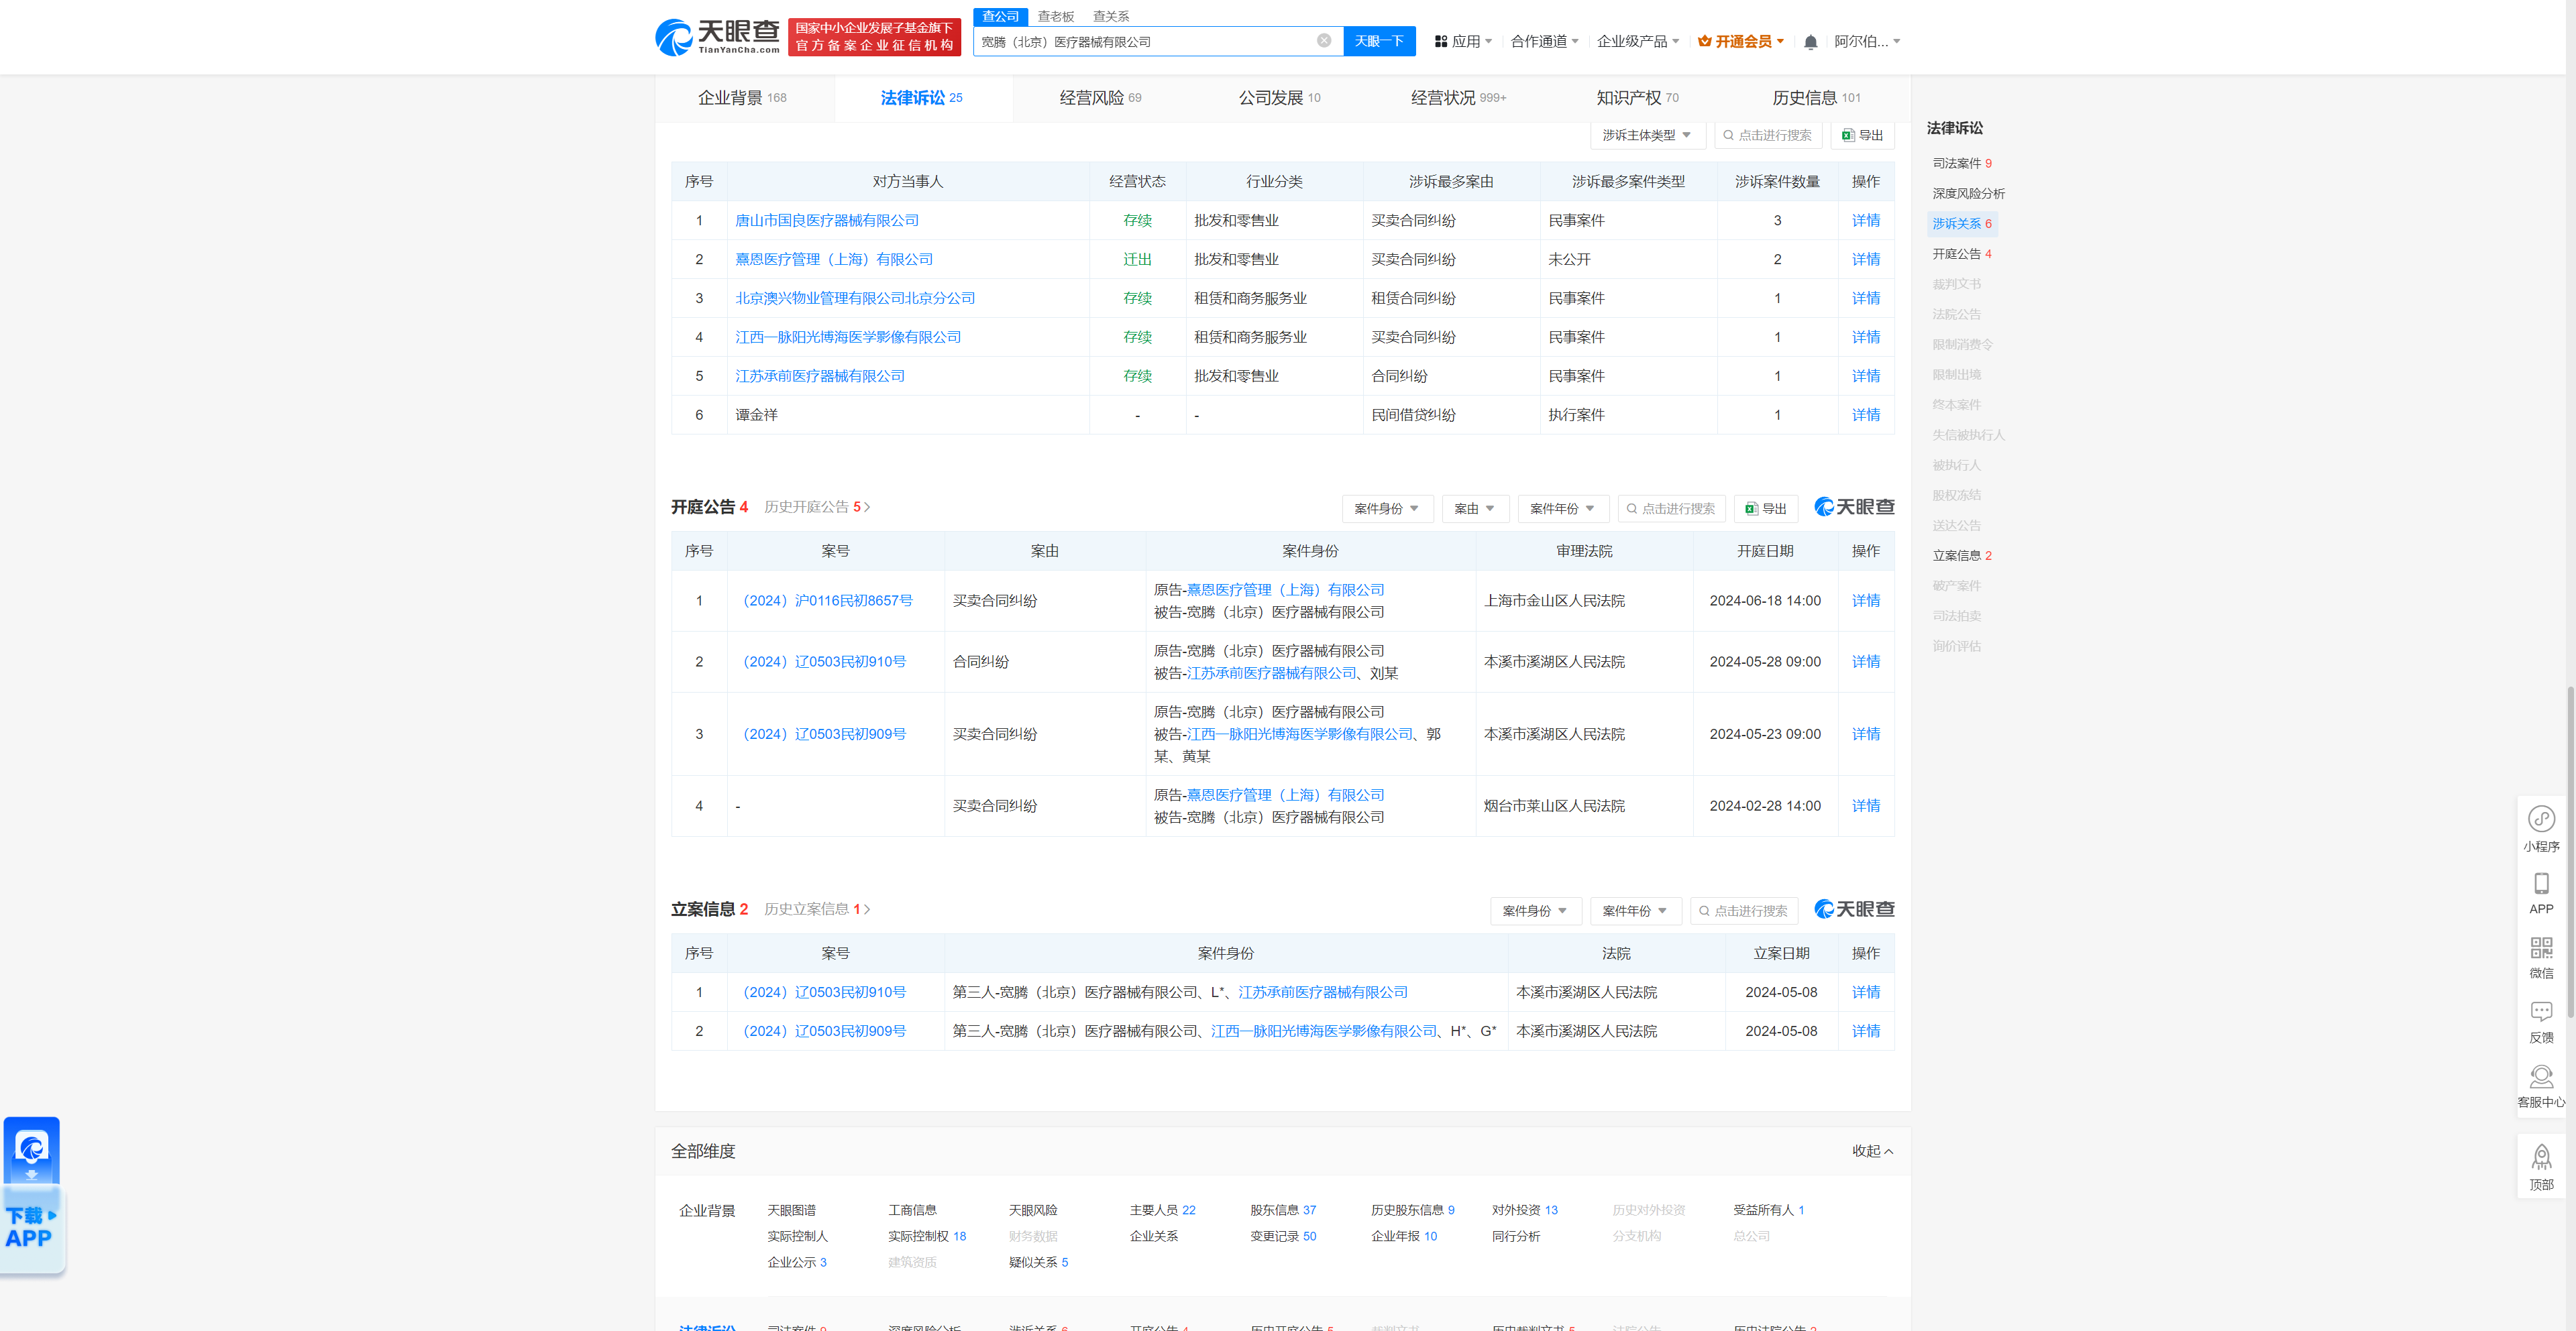Switch to 知识产权 tab
Image resolution: width=2576 pixels, height=1331 pixels.
pyautogui.click(x=1637, y=98)
